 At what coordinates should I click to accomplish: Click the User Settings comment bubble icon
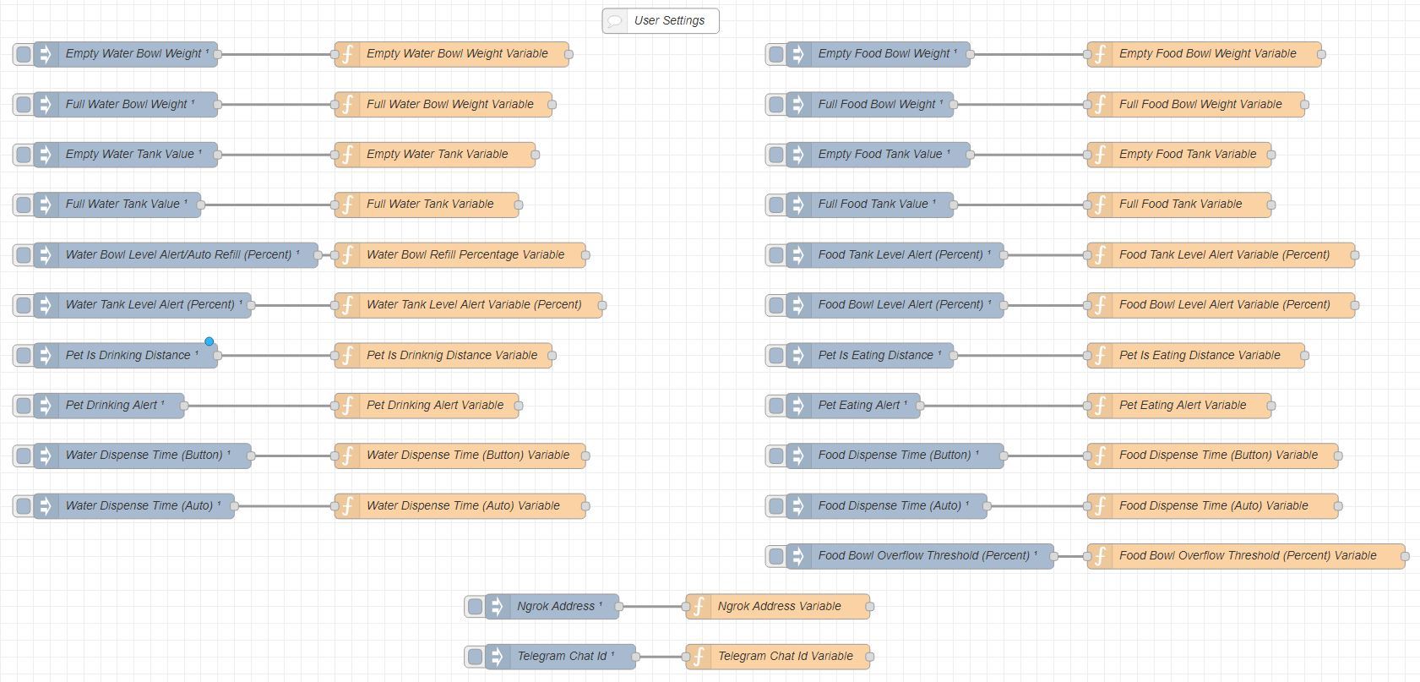(616, 21)
